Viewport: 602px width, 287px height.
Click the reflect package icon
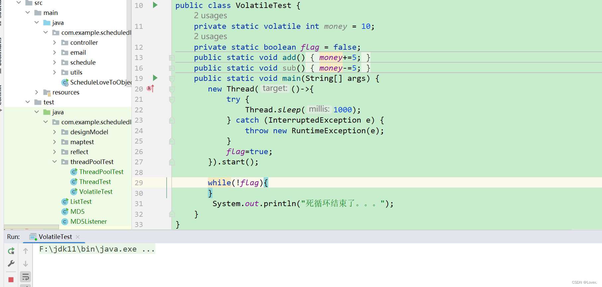pyautogui.click(x=65, y=152)
